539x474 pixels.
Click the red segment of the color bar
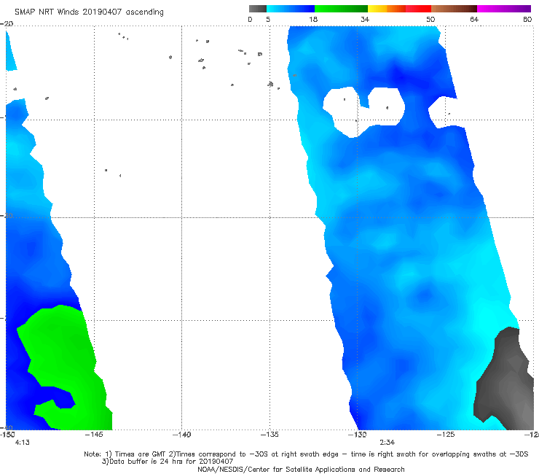[x=418, y=9]
